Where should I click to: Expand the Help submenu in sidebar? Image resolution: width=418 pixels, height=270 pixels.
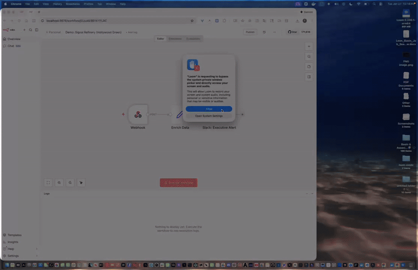point(37,249)
